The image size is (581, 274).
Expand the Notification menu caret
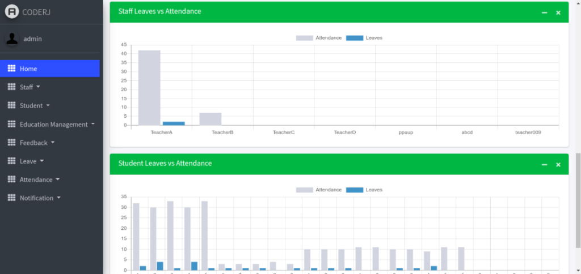[x=58, y=198]
